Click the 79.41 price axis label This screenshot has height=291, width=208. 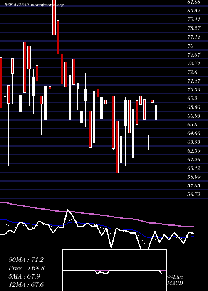(x=194, y=20)
